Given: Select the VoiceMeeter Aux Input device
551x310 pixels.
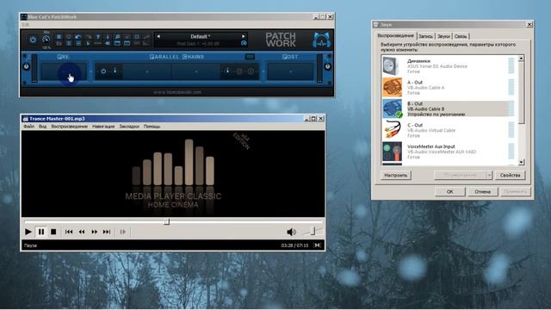Looking at the screenshot, I should [449, 152].
